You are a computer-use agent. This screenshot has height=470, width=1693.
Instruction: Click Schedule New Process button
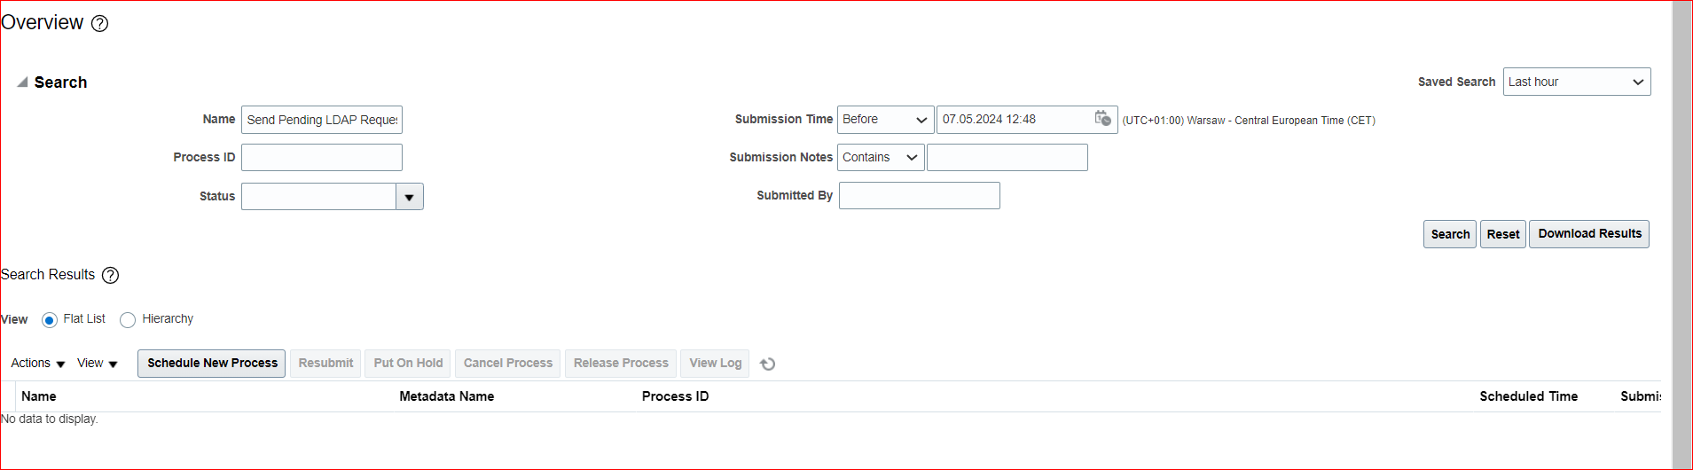[212, 364]
